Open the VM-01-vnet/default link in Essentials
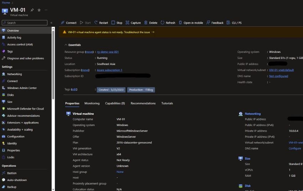 coord(281,70)
